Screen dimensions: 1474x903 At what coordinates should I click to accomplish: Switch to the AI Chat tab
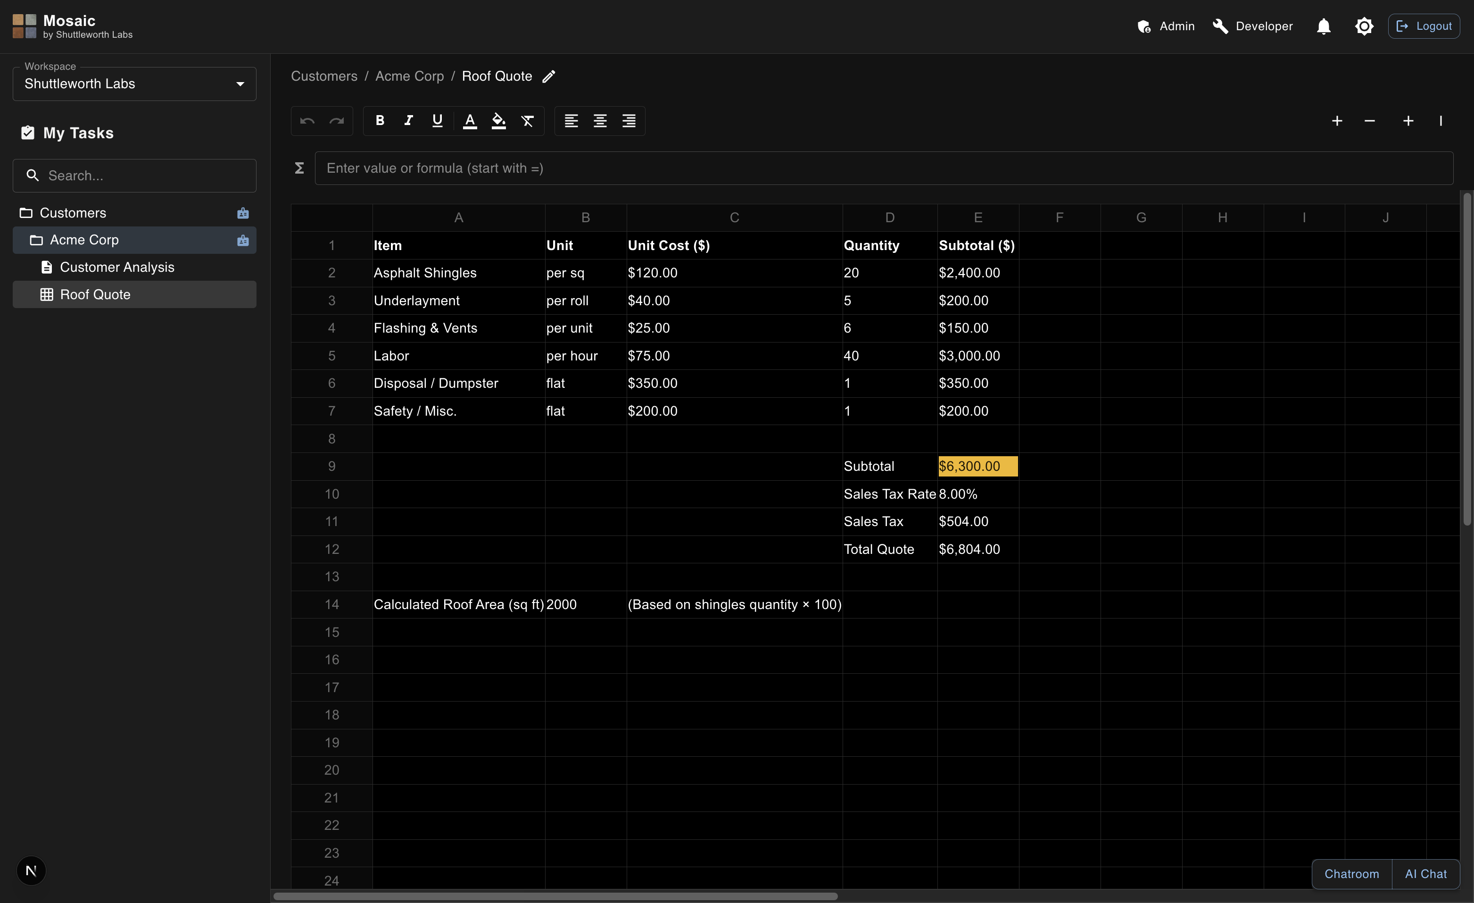pos(1425,874)
